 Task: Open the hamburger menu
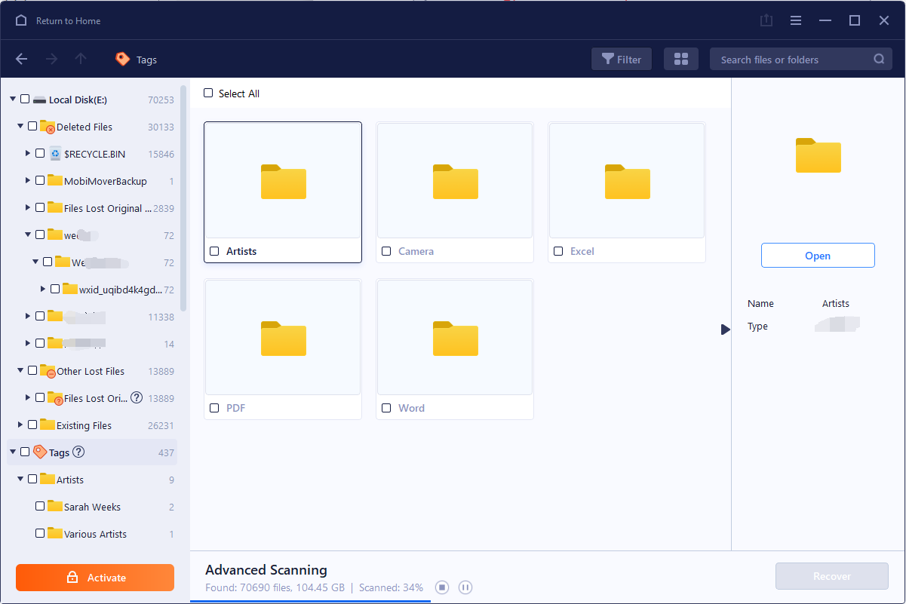(796, 20)
